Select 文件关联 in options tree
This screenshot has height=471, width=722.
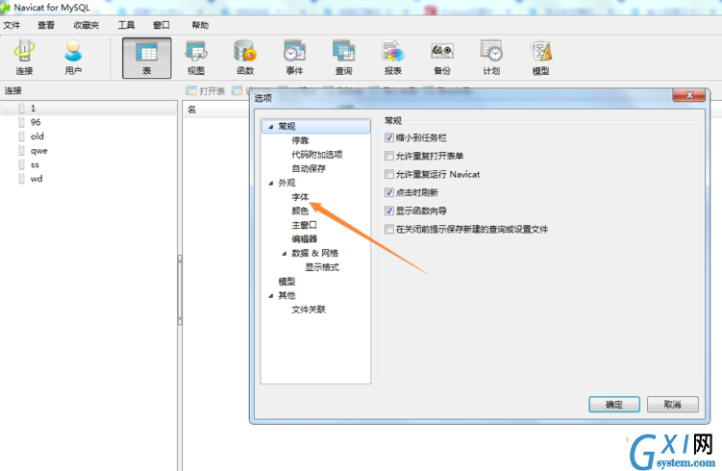click(309, 310)
